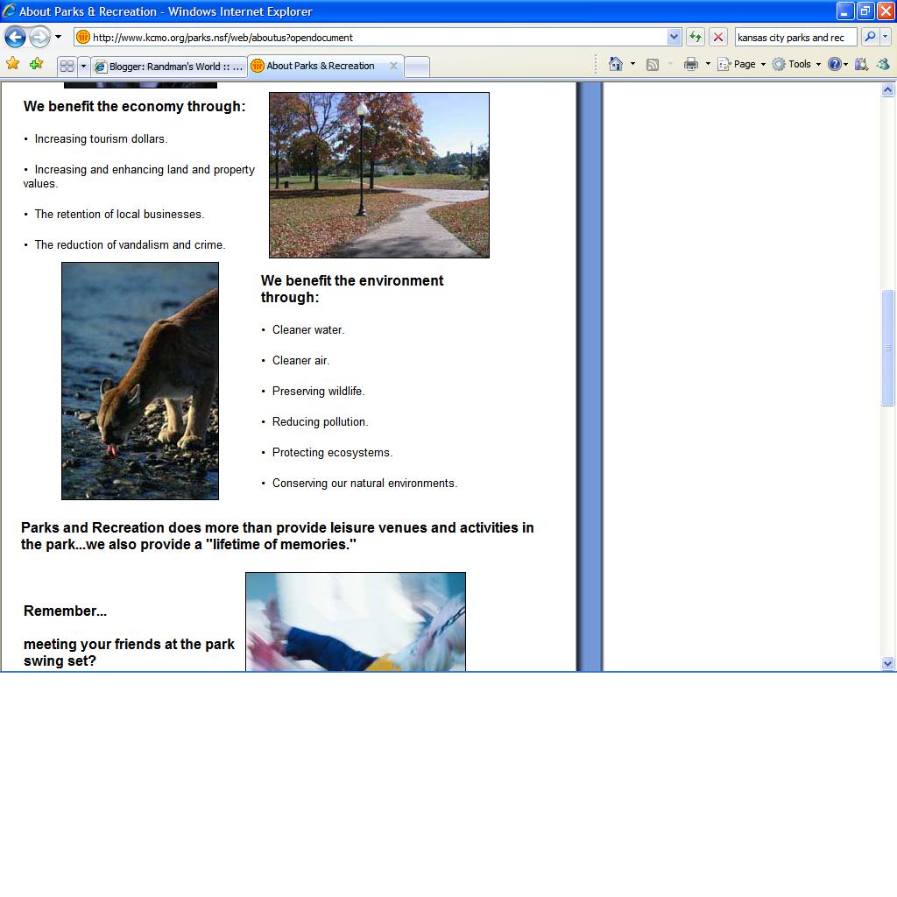Open the Tools menu

[x=796, y=64]
